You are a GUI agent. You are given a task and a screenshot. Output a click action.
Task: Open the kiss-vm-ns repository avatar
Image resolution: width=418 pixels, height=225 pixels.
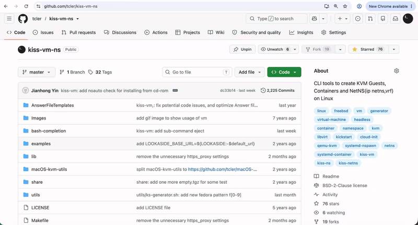(x=21, y=50)
